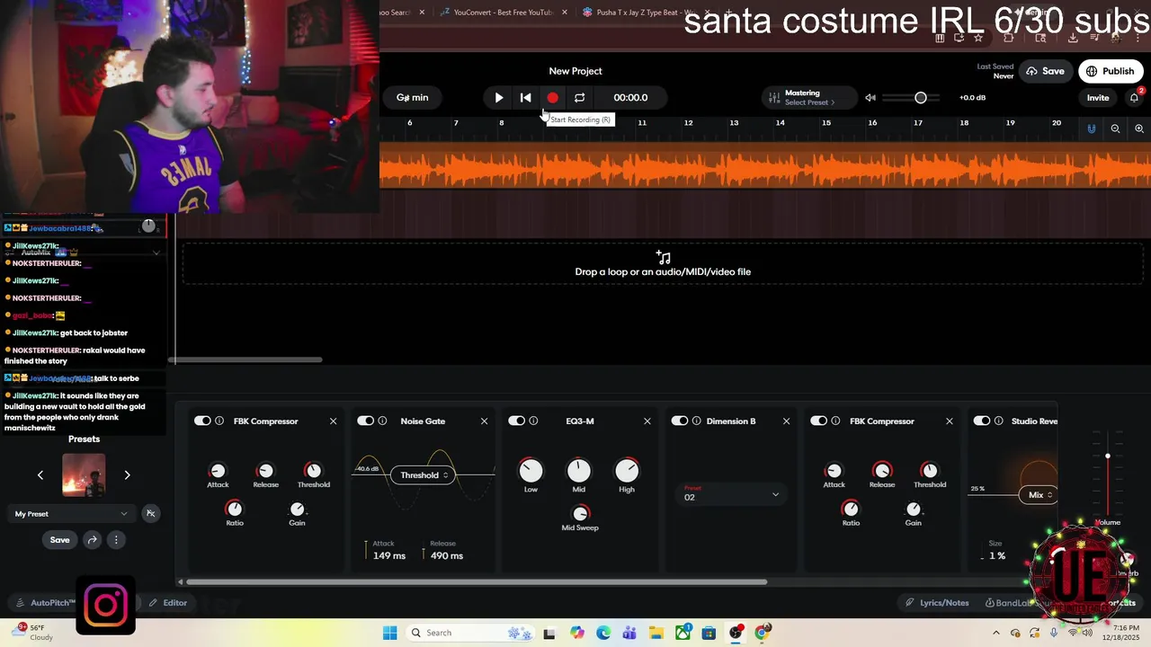Open Task View from the taskbar
The width and height of the screenshot is (1151, 647).
[x=549, y=633]
